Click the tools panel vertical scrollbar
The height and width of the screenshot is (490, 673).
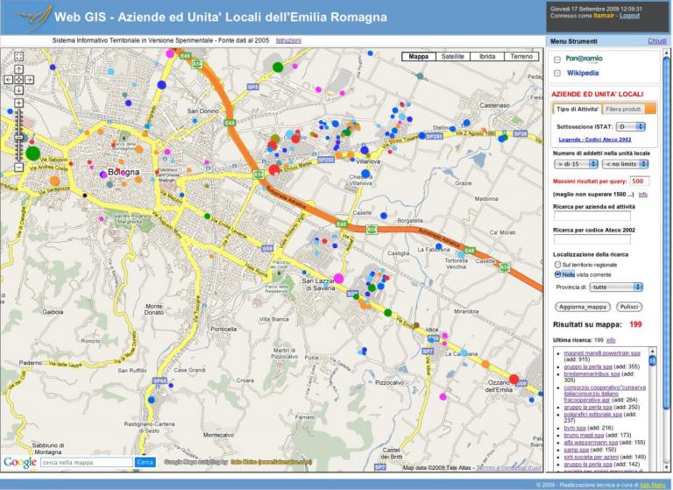tap(666, 232)
